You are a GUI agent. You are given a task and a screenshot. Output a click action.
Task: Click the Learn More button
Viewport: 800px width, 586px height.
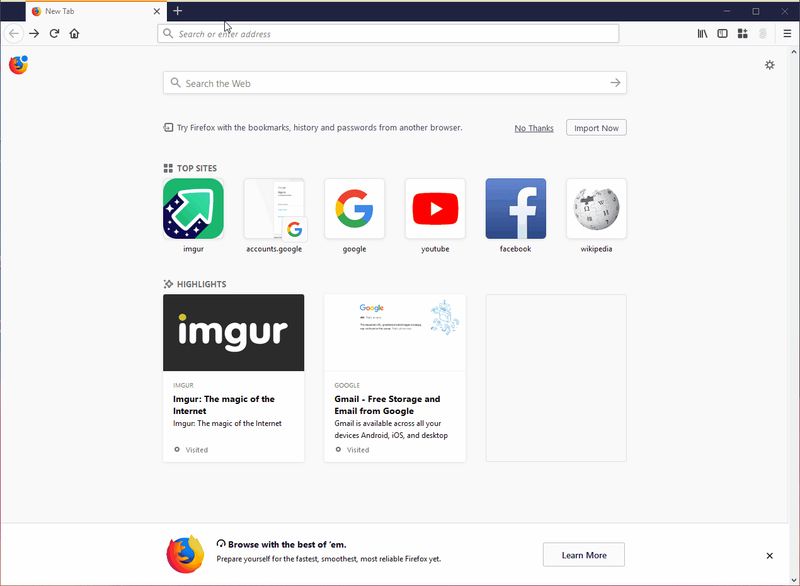[584, 555]
